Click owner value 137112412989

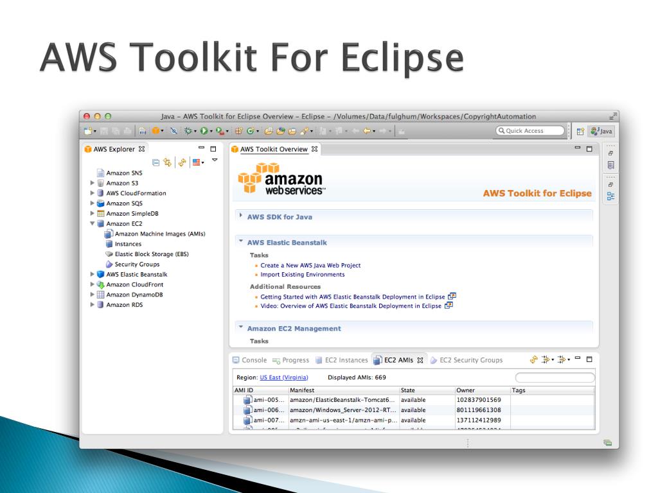pyautogui.click(x=479, y=420)
